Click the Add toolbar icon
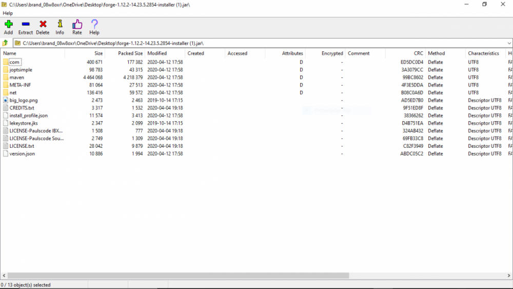 pos(8,24)
